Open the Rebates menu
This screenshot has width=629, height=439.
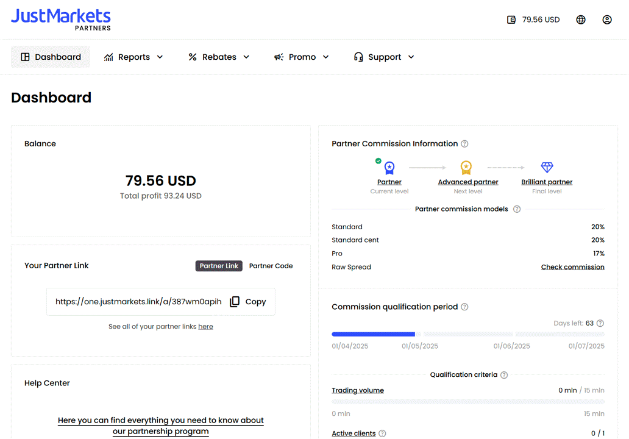219,57
